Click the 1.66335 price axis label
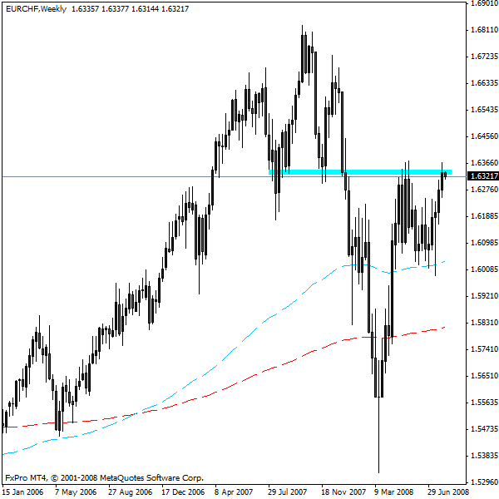This screenshot has height=499, width=499. (x=484, y=83)
